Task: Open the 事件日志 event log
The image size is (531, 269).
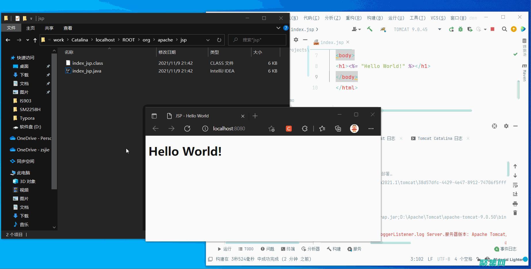Action: 506,249
